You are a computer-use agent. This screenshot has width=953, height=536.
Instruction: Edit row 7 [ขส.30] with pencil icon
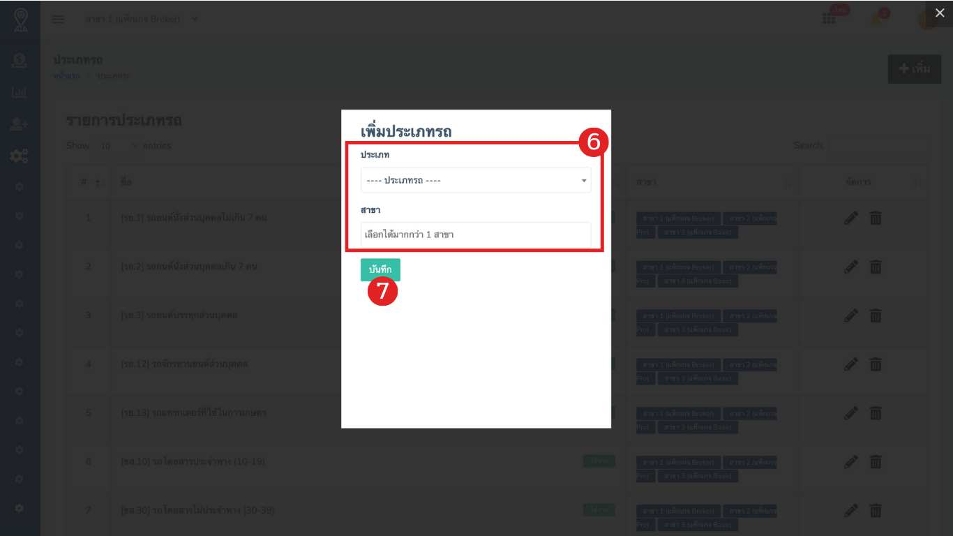click(850, 510)
